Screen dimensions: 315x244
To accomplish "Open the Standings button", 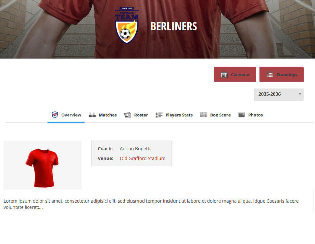I will [x=282, y=75].
